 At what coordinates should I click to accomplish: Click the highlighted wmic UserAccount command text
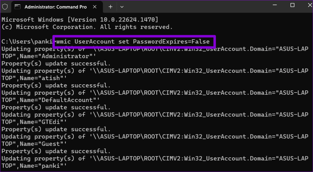133,42
